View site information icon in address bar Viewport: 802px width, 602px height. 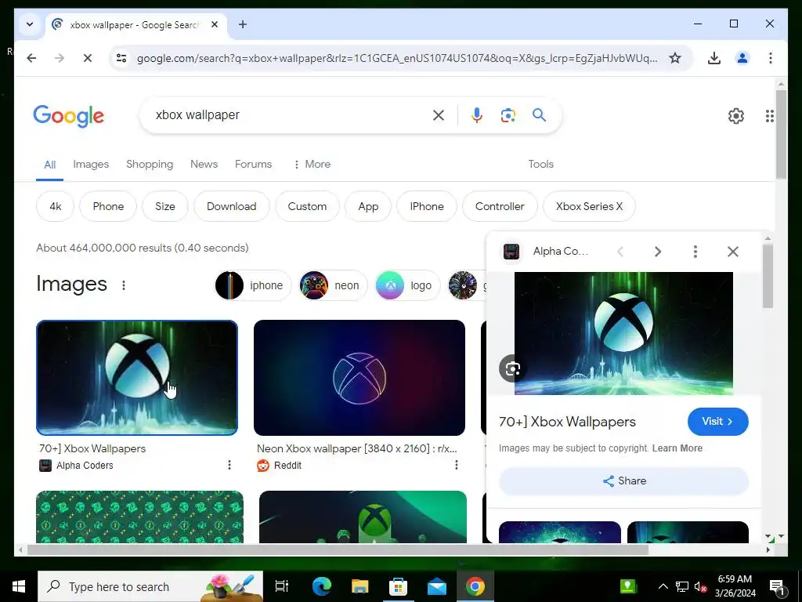[121, 58]
